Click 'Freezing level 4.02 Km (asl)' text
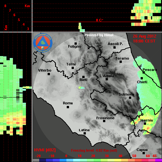The height and width of the screenshot is (162, 162). (x=94, y=150)
